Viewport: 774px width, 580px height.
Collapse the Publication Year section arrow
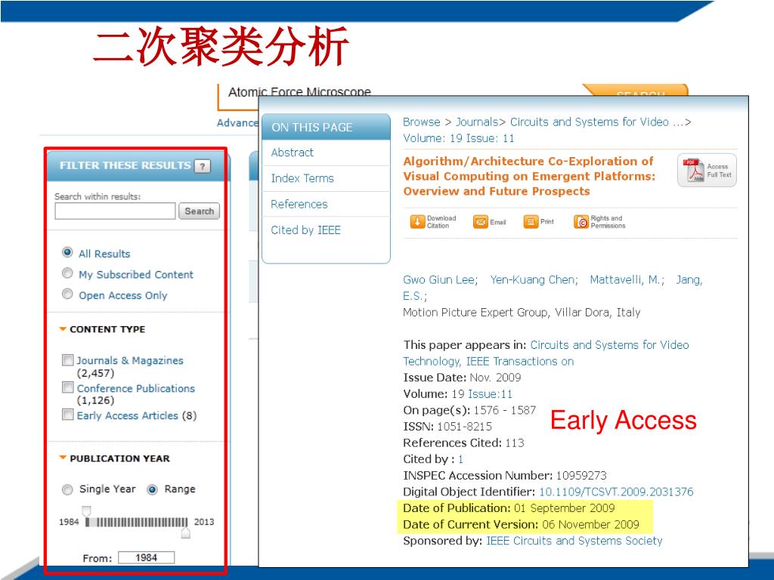pos(63,458)
